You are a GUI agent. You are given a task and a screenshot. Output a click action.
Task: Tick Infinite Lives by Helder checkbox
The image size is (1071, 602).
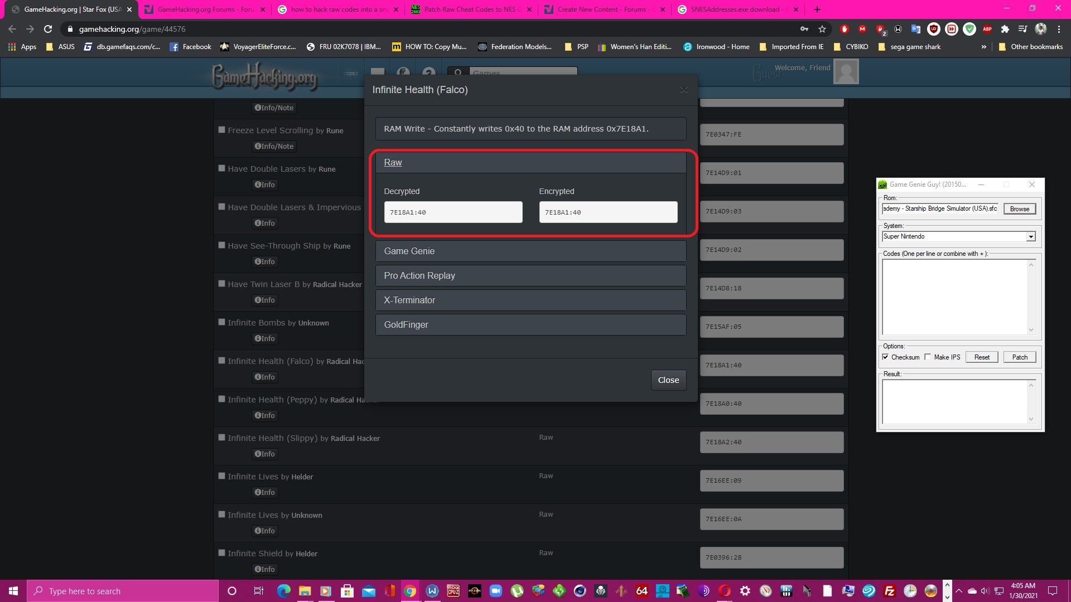point(221,476)
